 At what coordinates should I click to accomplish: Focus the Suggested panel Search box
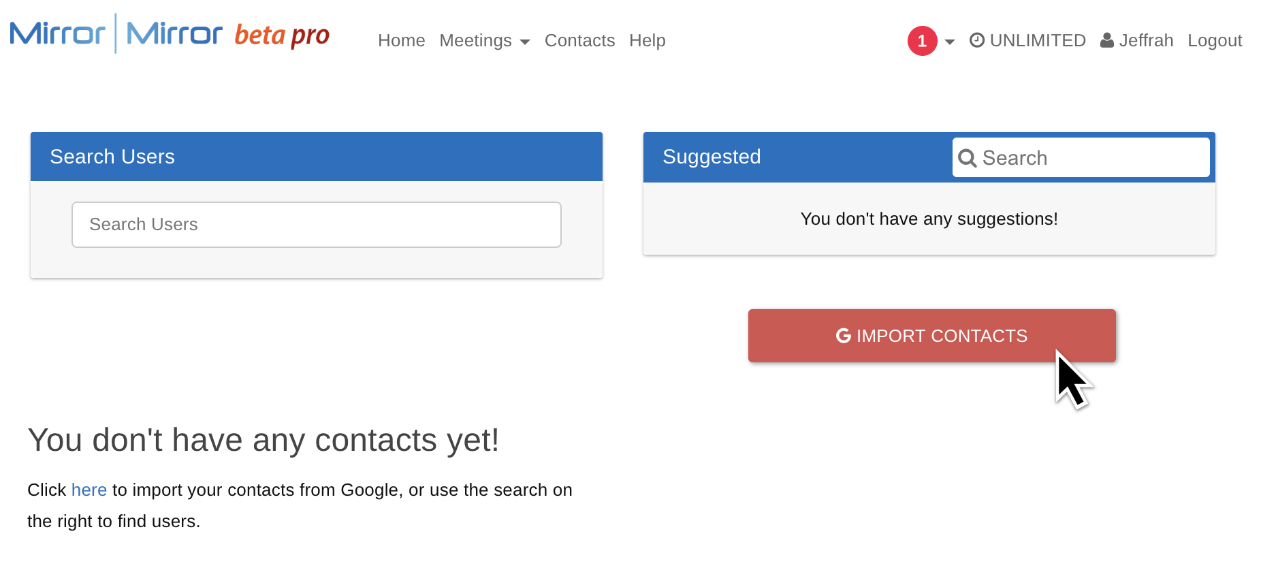[1081, 158]
